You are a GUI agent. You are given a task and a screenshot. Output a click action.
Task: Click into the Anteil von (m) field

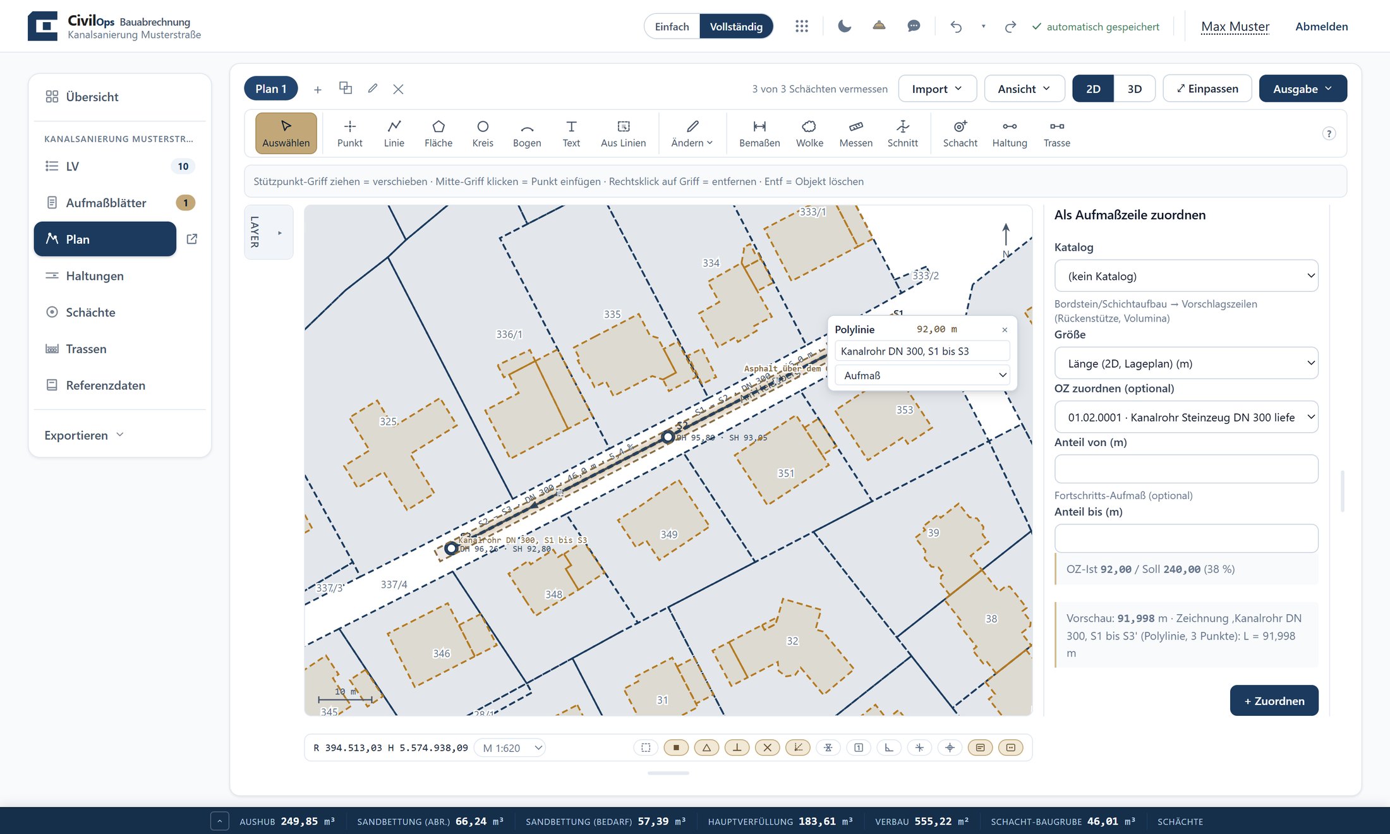[x=1186, y=469]
